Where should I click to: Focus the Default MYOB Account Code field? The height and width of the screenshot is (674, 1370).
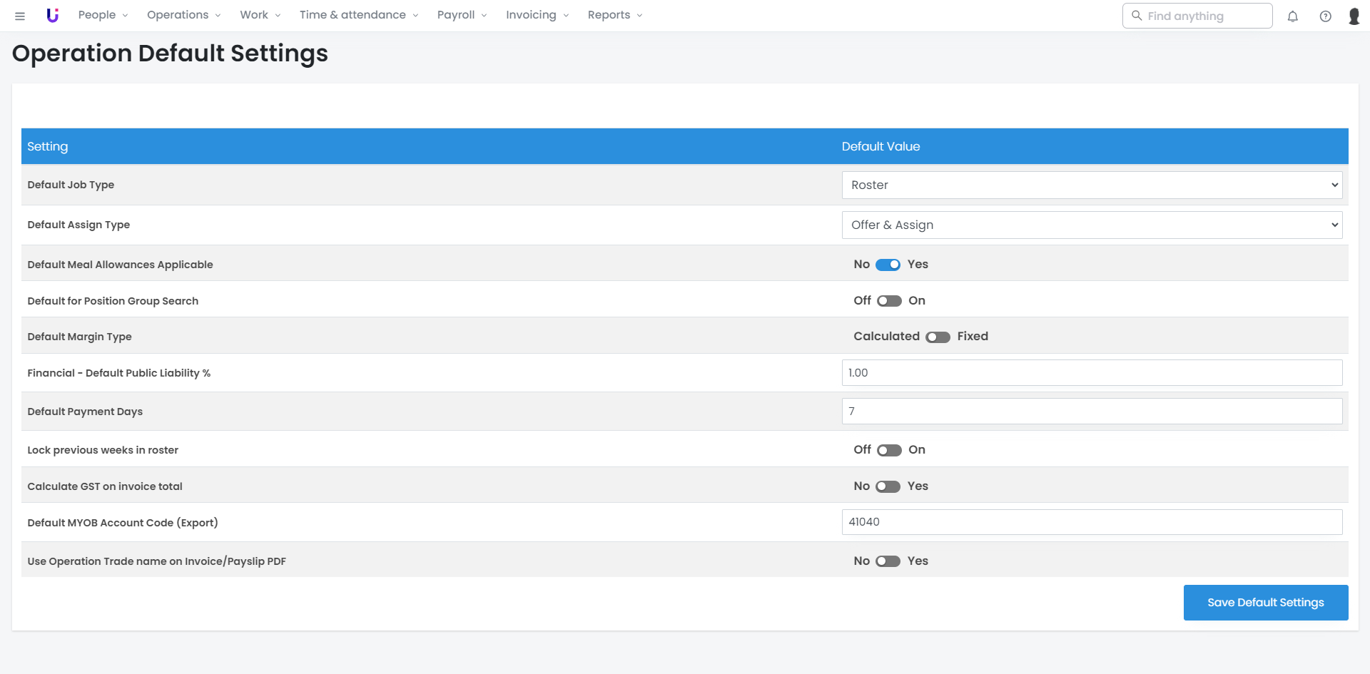pos(1091,522)
